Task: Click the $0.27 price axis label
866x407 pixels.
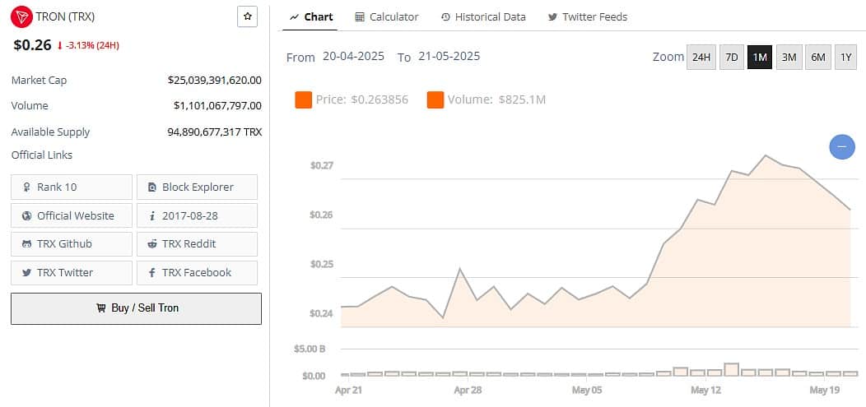Action: (x=321, y=165)
